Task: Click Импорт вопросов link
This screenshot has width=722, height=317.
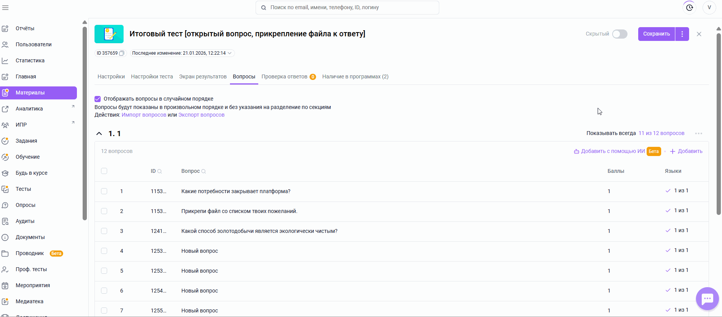Action: (x=144, y=115)
